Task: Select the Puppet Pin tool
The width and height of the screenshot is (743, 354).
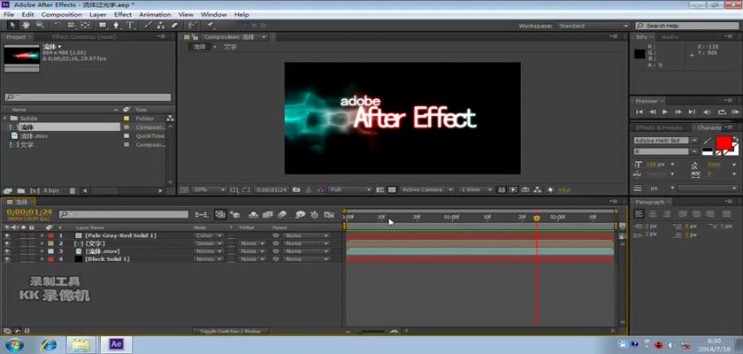Action: coord(210,26)
